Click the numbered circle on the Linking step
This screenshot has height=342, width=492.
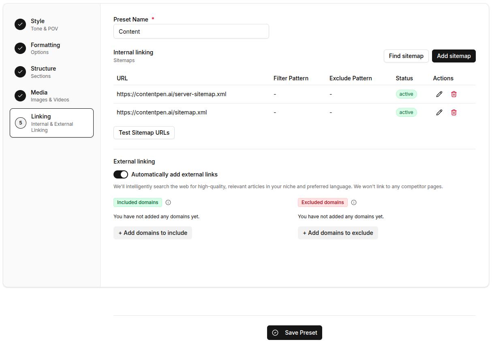(21, 123)
